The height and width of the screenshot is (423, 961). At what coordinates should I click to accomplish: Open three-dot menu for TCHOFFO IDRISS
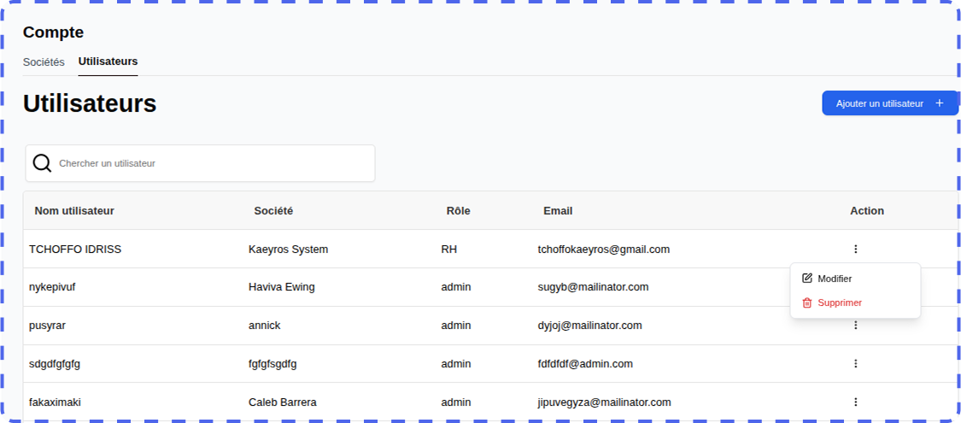click(x=855, y=250)
